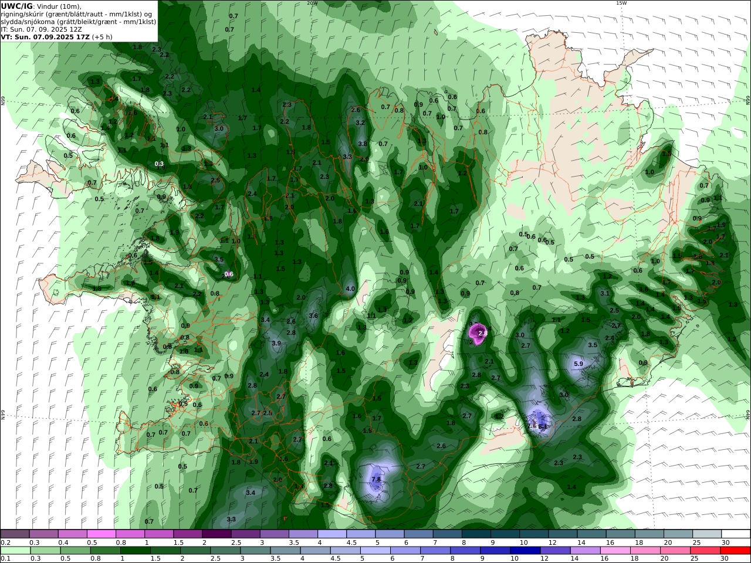Click the 20W longitude label
Screen dimensions: 751x563
(312, 3)
